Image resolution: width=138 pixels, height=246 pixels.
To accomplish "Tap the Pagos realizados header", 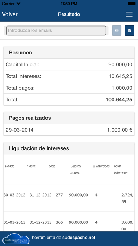I will 69,118.
